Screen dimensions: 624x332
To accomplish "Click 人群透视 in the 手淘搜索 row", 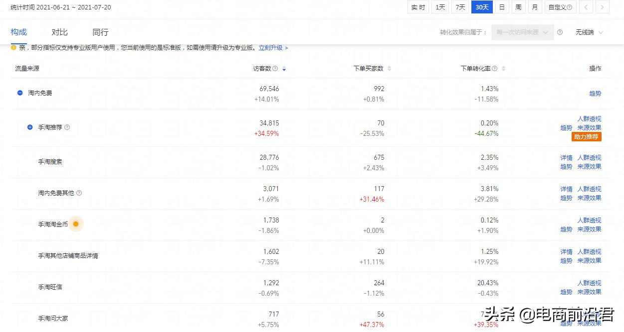I will [589, 157].
